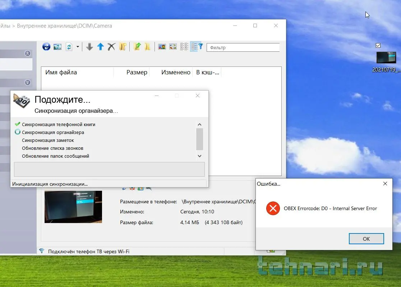Close the Ошибка error dialog
This screenshot has height=287, width=401.
click(385, 184)
